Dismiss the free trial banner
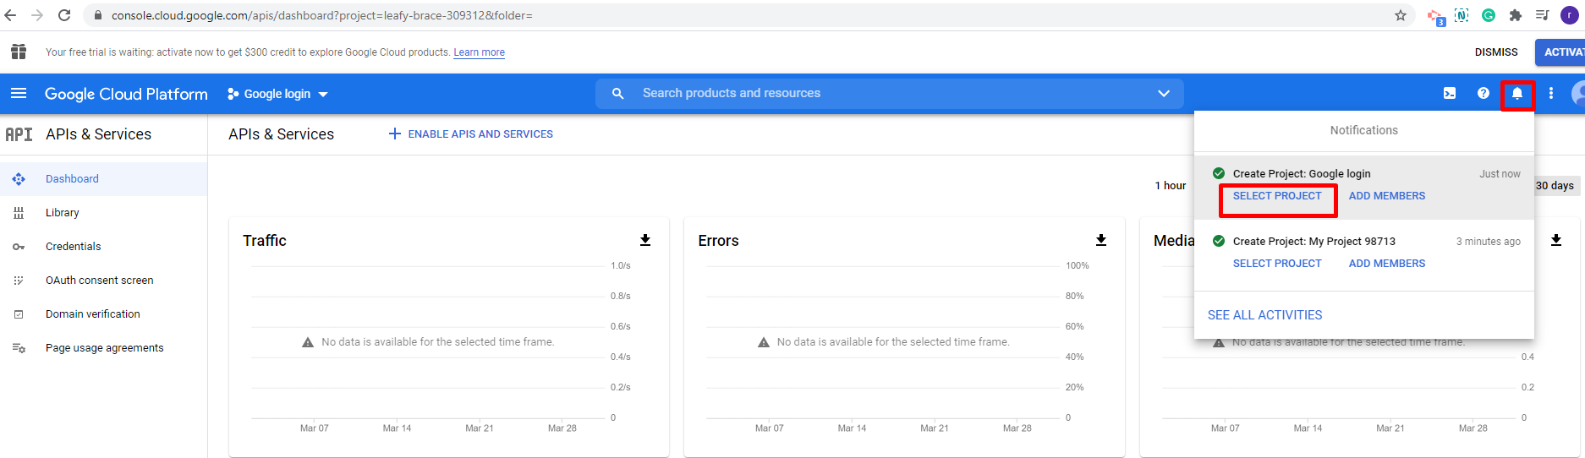 pyautogui.click(x=1496, y=52)
